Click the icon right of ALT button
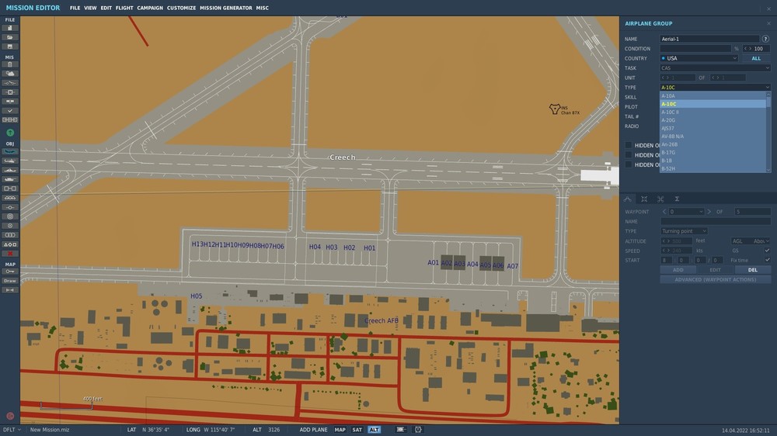Image resolution: width=777 pixels, height=436 pixels. click(x=401, y=430)
